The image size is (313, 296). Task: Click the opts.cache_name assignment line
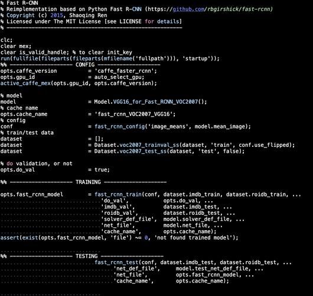pyautogui.click(x=88, y=114)
